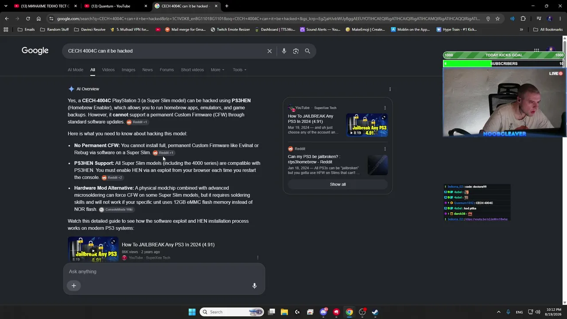Viewport: 567px width, 319px height.
Task: Go to Google homepage via logo
Action: click(35, 51)
